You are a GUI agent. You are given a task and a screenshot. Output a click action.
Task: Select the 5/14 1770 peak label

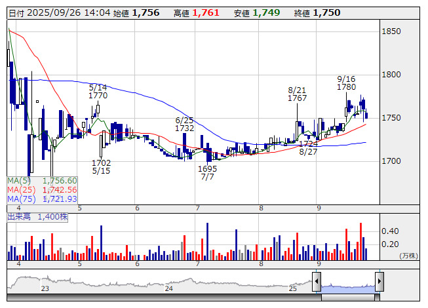(98, 92)
